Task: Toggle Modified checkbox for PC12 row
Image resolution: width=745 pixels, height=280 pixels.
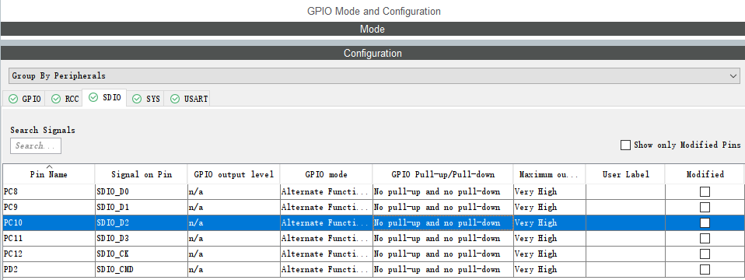Action: [705, 254]
